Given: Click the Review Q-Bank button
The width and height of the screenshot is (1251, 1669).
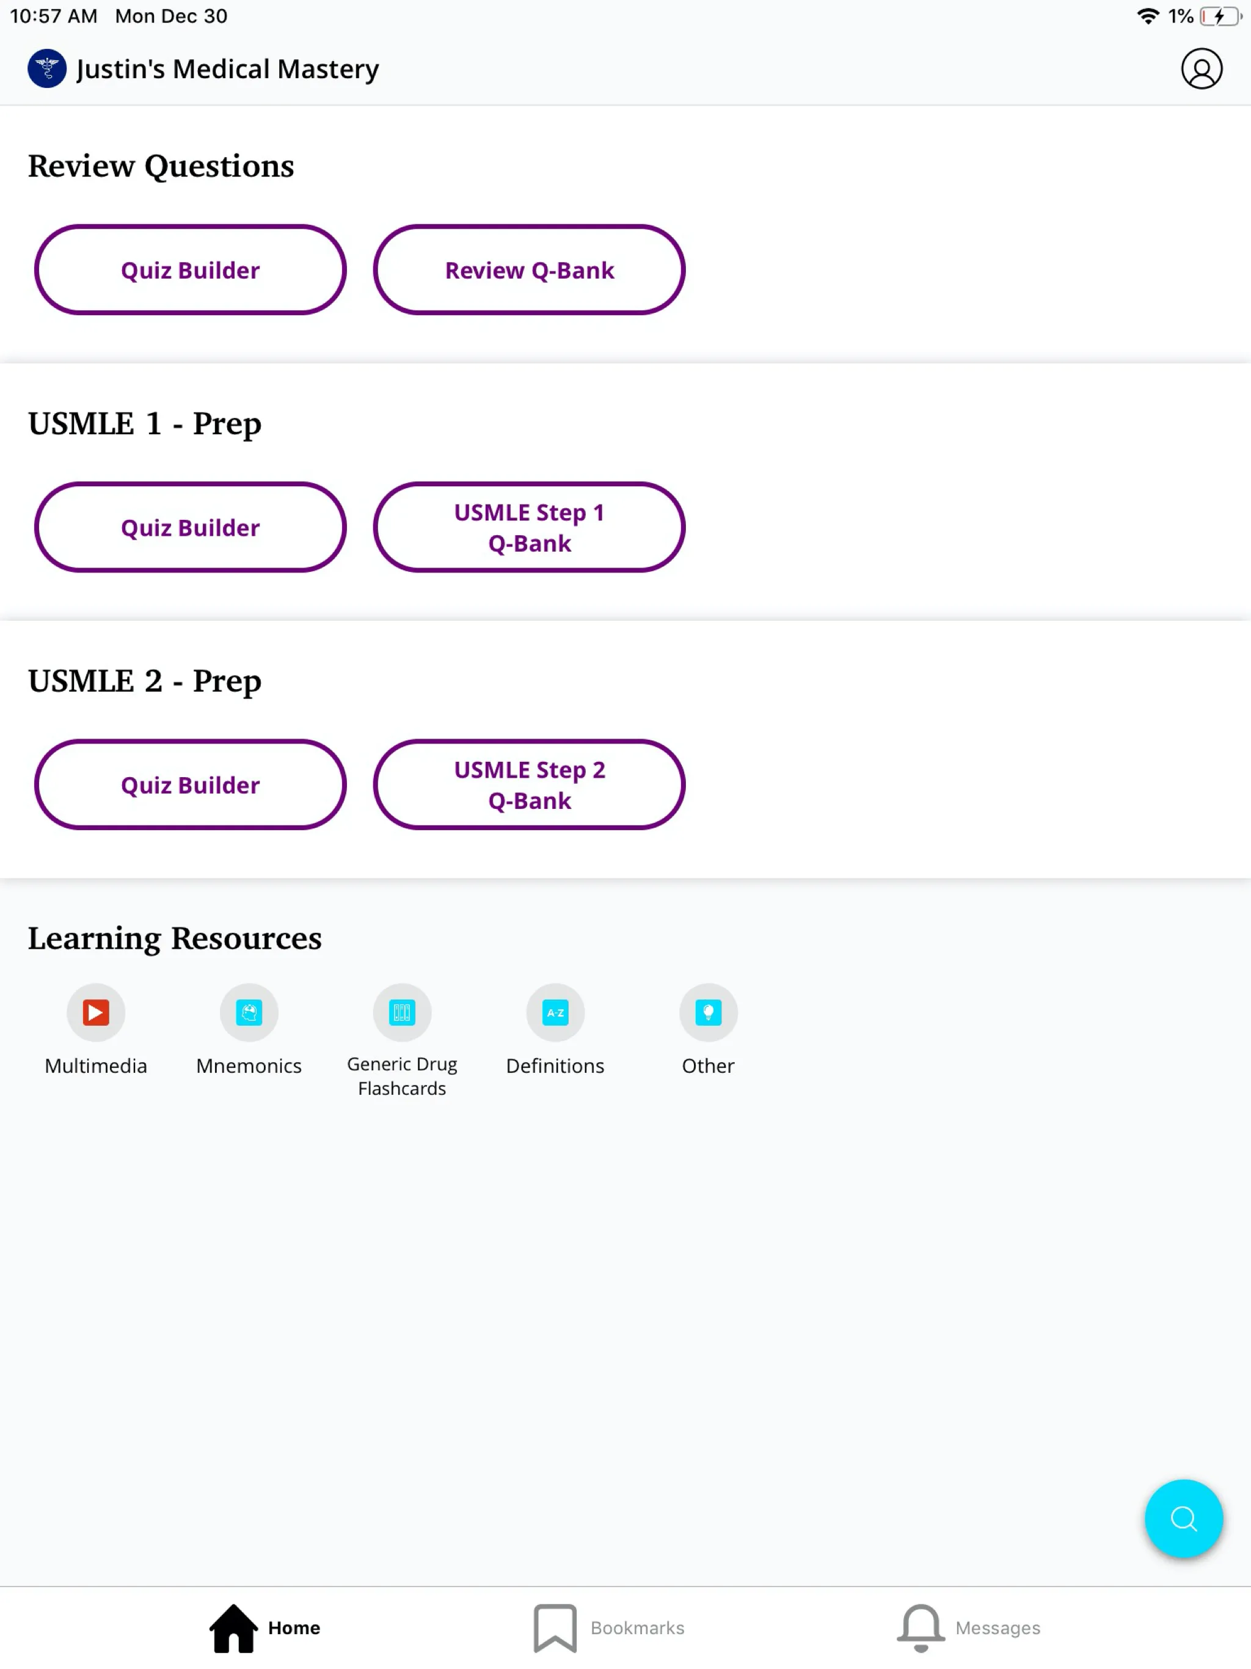Looking at the screenshot, I should 528,269.
